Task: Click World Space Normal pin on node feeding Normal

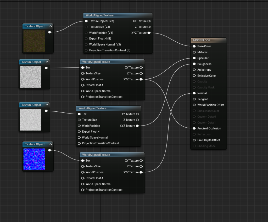Action: pos(83,184)
